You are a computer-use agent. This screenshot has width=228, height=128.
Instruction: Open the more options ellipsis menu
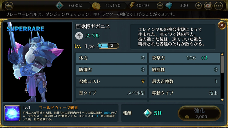click(x=218, y=6)
